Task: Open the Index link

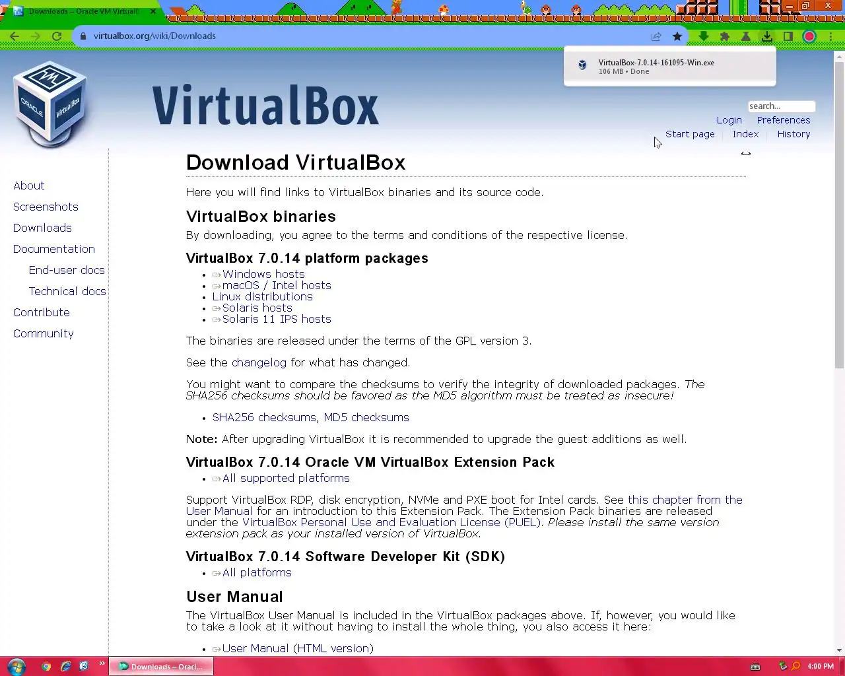Action: click(x=745, y=134)
